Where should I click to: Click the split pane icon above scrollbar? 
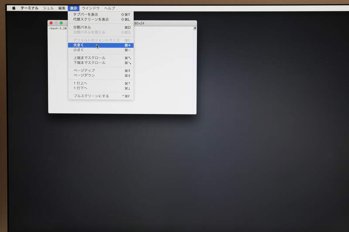(x=195, y=28)
